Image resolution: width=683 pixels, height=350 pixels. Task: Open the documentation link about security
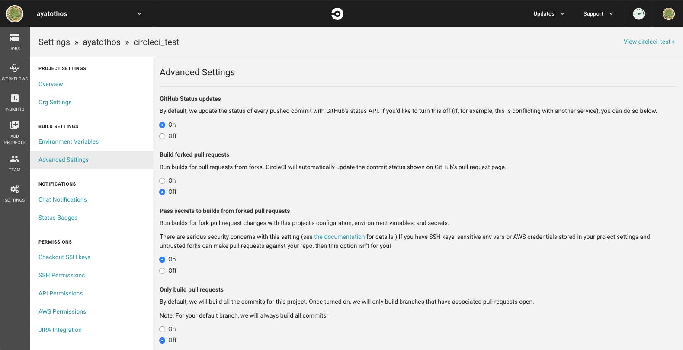click(339, 237)
